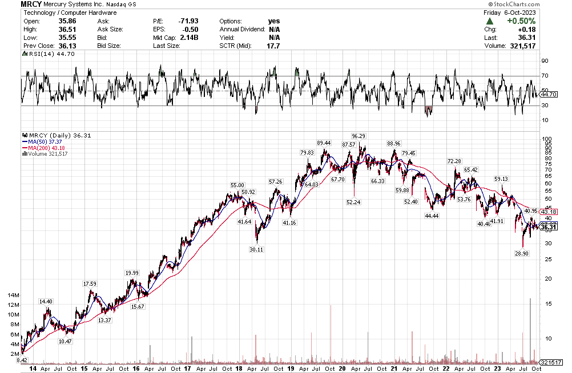This screenshot has width=572, height=373.
Task: Click the year 20 label on time axis
Action: point(341,369)
